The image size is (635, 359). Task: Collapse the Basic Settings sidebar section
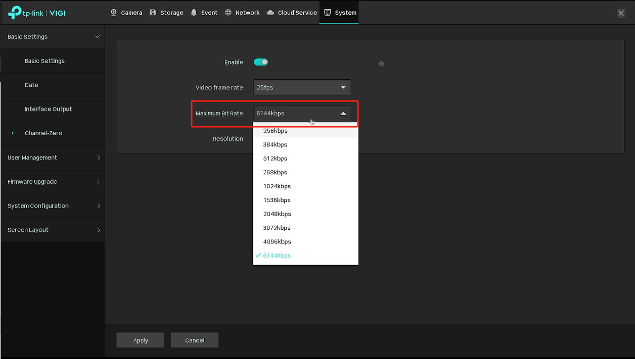click(53, 37)
